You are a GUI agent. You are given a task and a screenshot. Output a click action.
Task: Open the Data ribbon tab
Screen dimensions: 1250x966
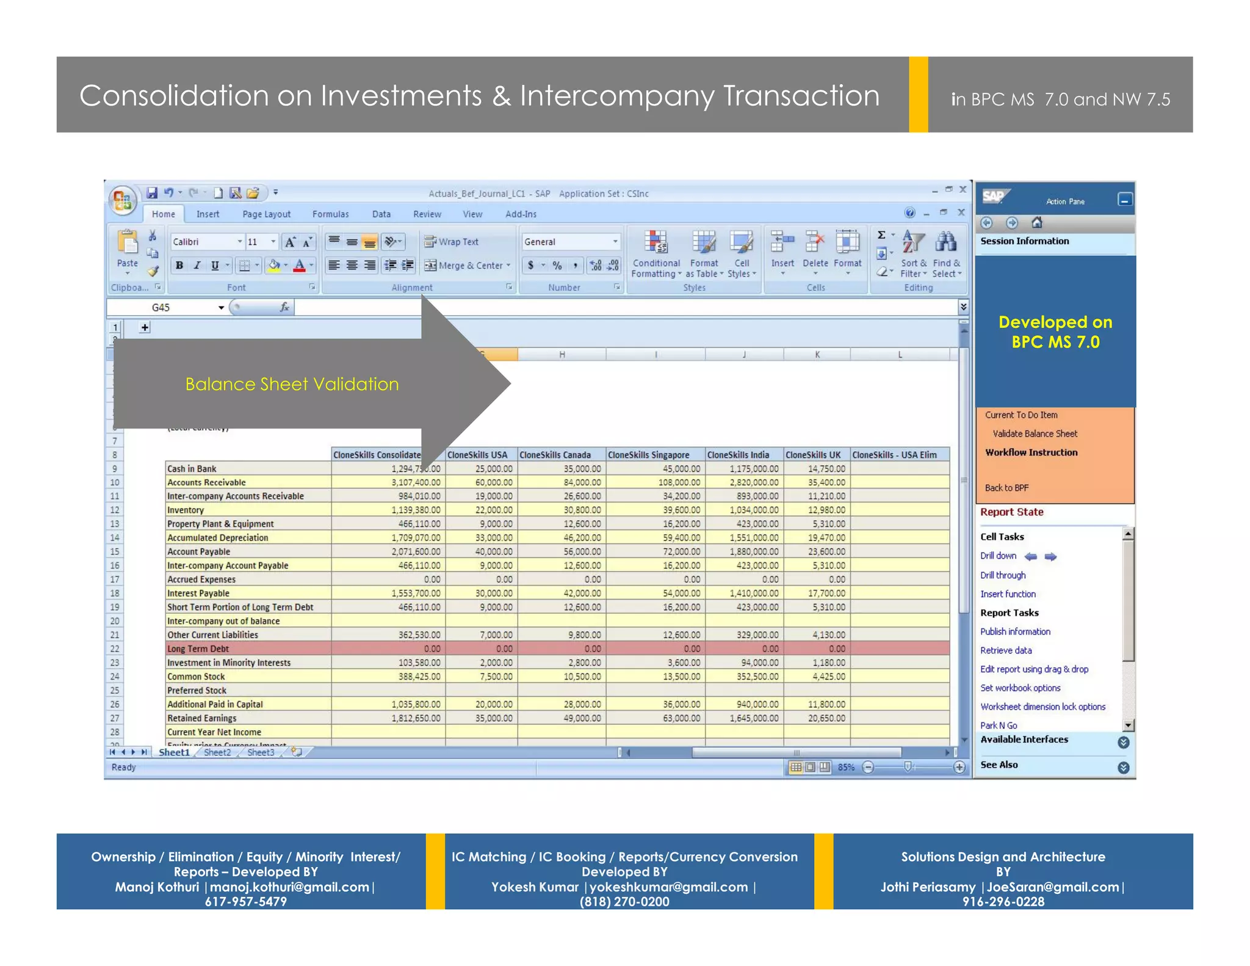(381, 214)
